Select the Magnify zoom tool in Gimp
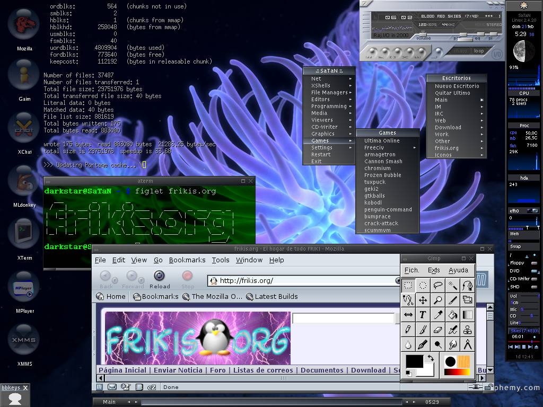Image resolution: width=543 pixels, height=407 pixels. pyautogui.click(x=437, y=300)
